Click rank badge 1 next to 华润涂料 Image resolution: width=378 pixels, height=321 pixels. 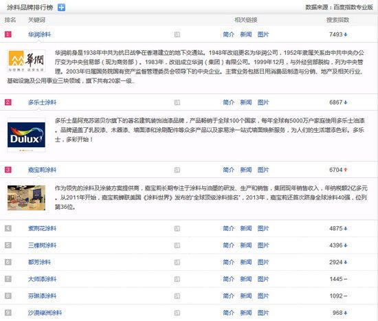click(8, 34)
